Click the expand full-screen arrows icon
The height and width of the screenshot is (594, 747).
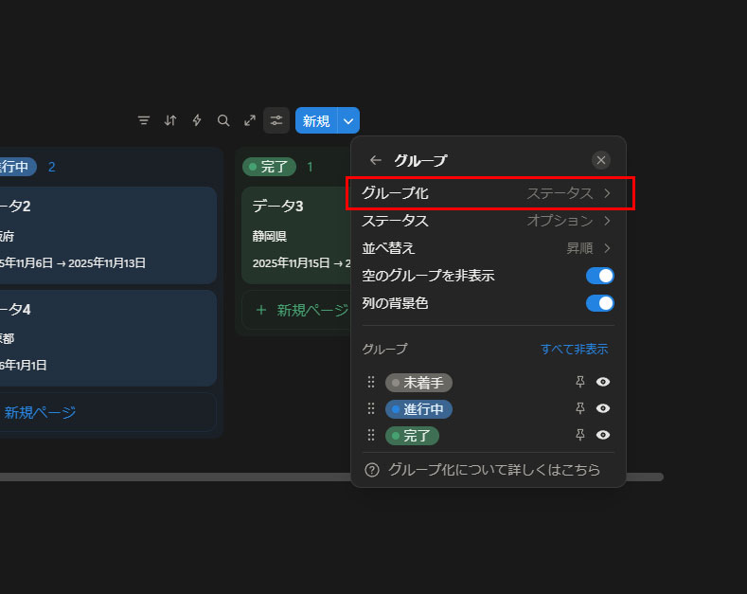(250, 120)
